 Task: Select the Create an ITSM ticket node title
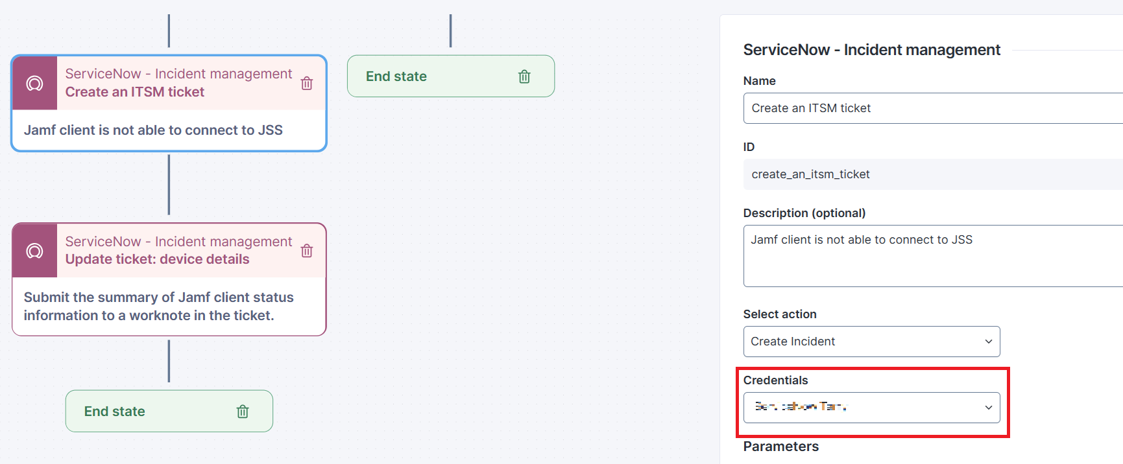click(135, 92)
